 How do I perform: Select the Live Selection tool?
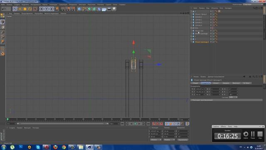click(15, 9)
